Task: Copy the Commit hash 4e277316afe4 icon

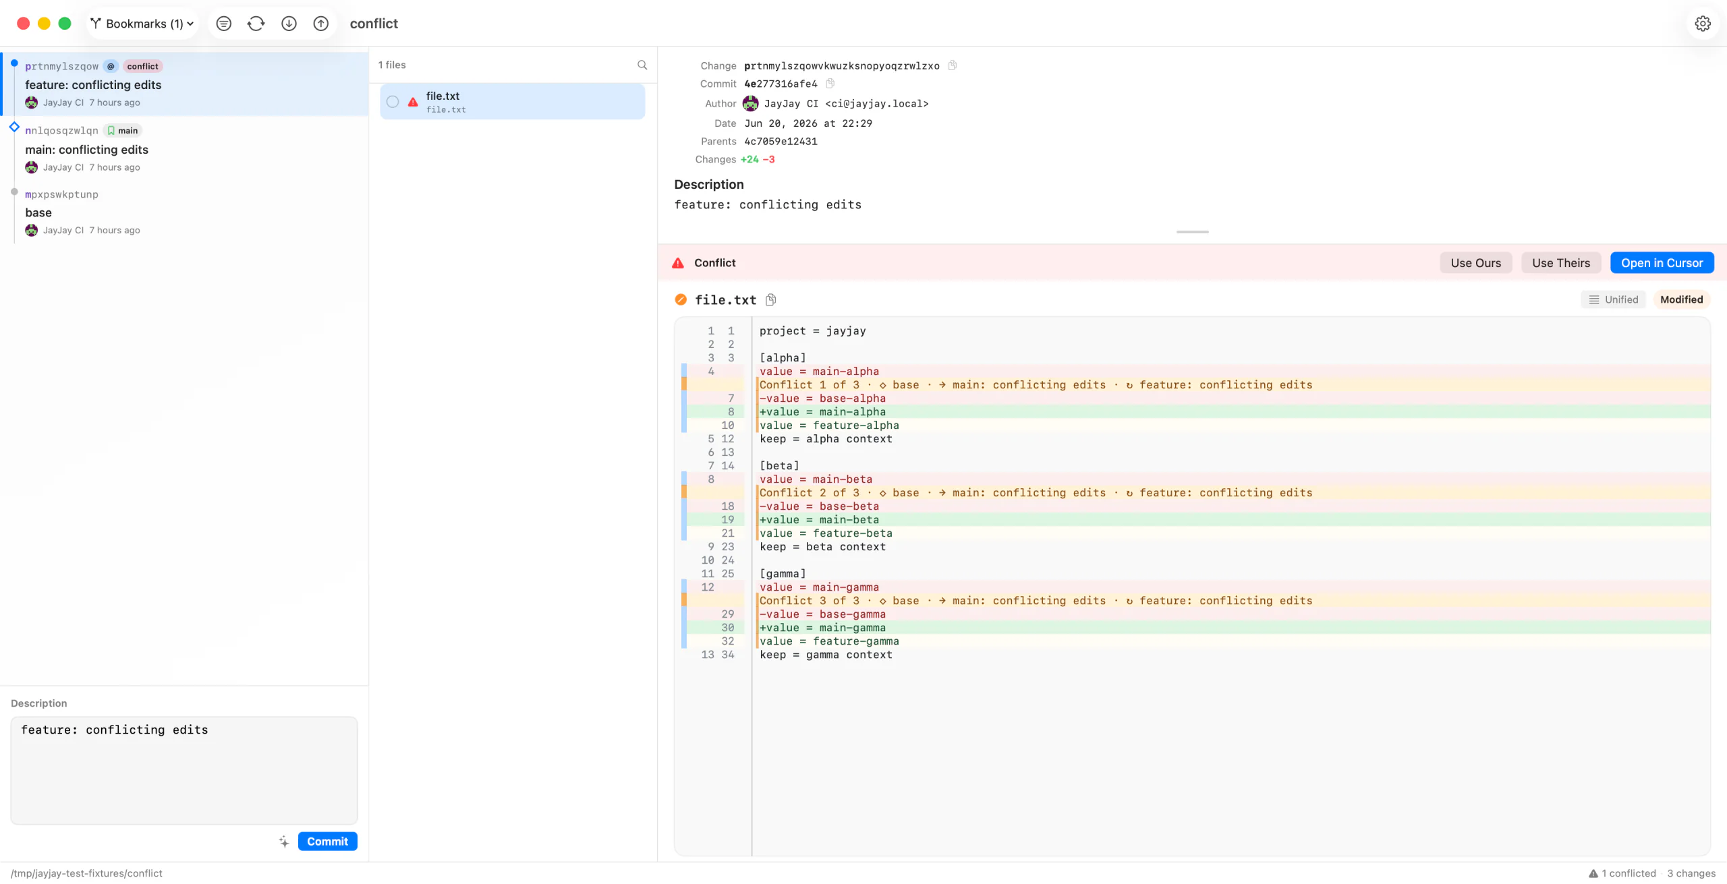Action: 830,84
